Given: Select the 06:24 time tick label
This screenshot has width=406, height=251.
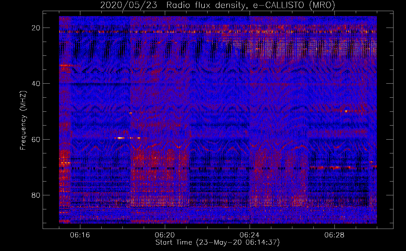Looking at the screenshot, I should [250, 235].
